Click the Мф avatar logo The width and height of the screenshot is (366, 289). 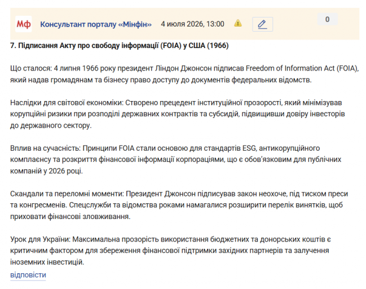23,24
